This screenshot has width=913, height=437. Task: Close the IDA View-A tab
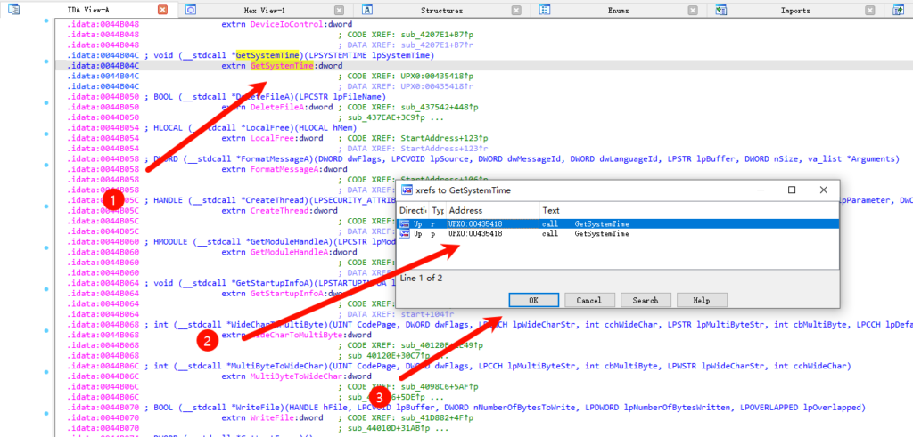162,10
